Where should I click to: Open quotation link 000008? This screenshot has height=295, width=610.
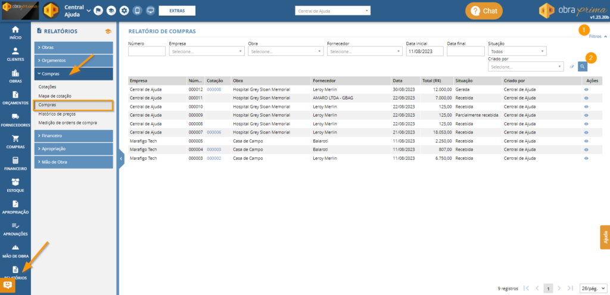click(x=214, y=89)
